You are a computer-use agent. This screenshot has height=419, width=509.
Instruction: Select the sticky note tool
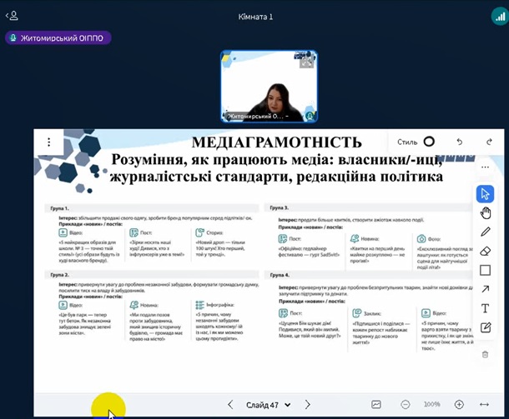(x=486, y=327)
